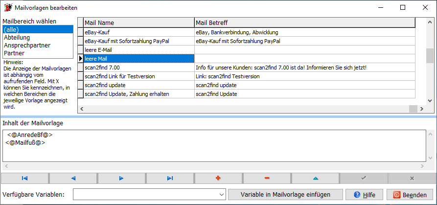
Task: Click grid horizontal scrollbar thumb
Action: click(x=413, y=109)
